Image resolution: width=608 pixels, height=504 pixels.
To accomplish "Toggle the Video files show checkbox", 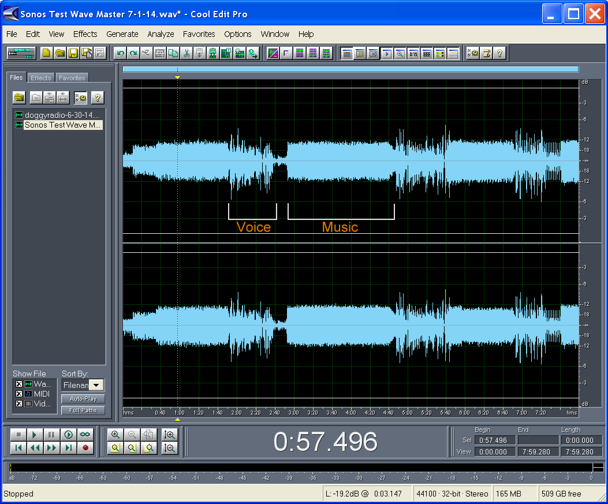I will coord(19,404).
